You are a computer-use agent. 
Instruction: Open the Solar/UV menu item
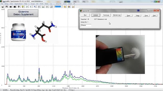pyautogui.click(x=59, y=4)
